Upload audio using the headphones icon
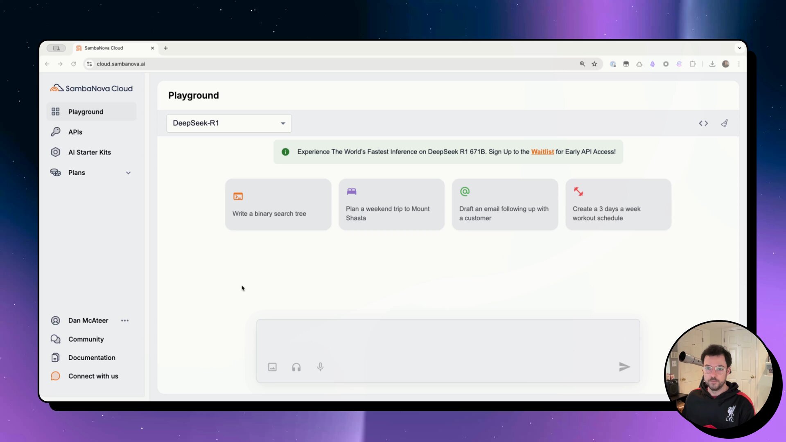The height and width of the screenshot is (442, 786). click(296, 367)
